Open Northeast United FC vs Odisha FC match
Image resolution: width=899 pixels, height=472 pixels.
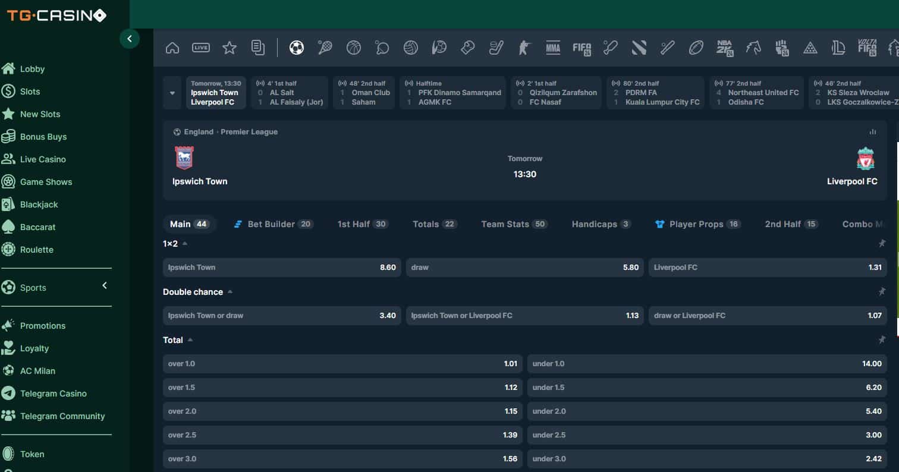(757, 93)
